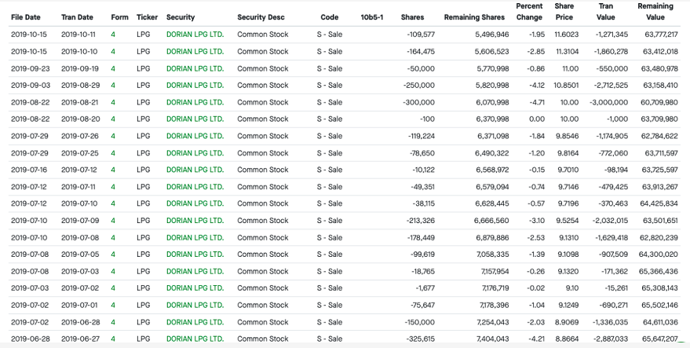The height and width of the screenshot is (348, 690).
Task: Click the Remaining Shares column header
Action: [474, 17]
